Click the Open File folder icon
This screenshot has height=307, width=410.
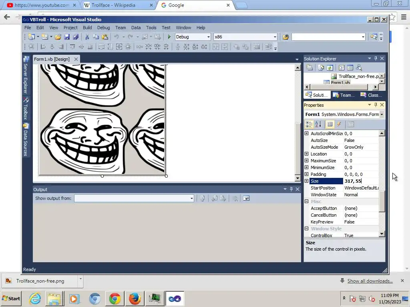point(58,37)
